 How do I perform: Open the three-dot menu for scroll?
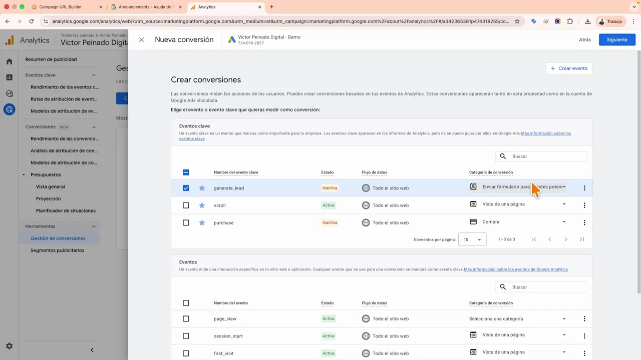pyautogui.click(x=584, y=205)
